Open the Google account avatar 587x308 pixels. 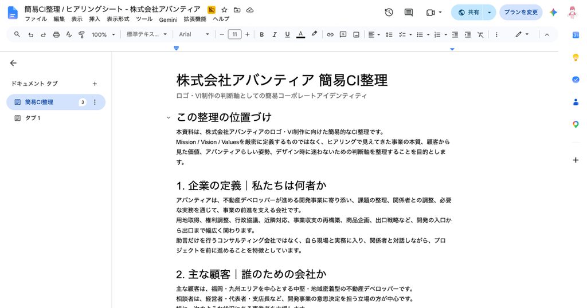pos(572,13)
